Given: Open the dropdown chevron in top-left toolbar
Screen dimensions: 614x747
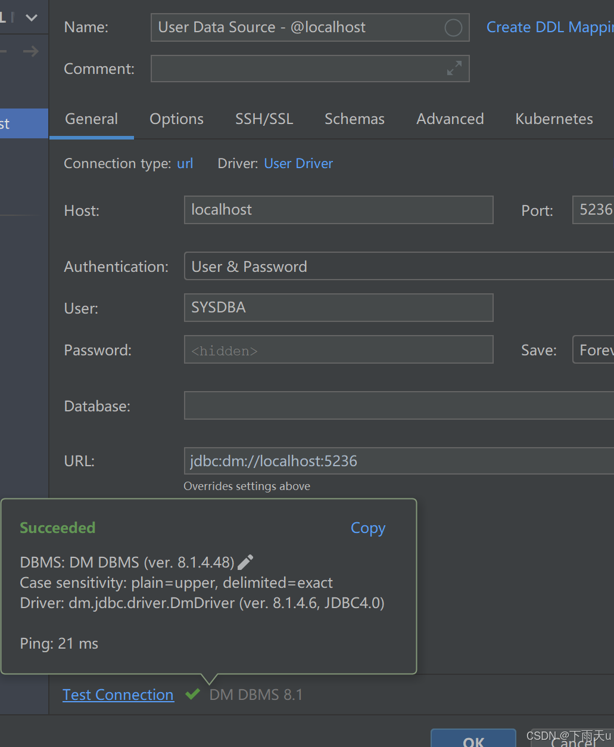Looking at the screenshot, I should [32, 18].
